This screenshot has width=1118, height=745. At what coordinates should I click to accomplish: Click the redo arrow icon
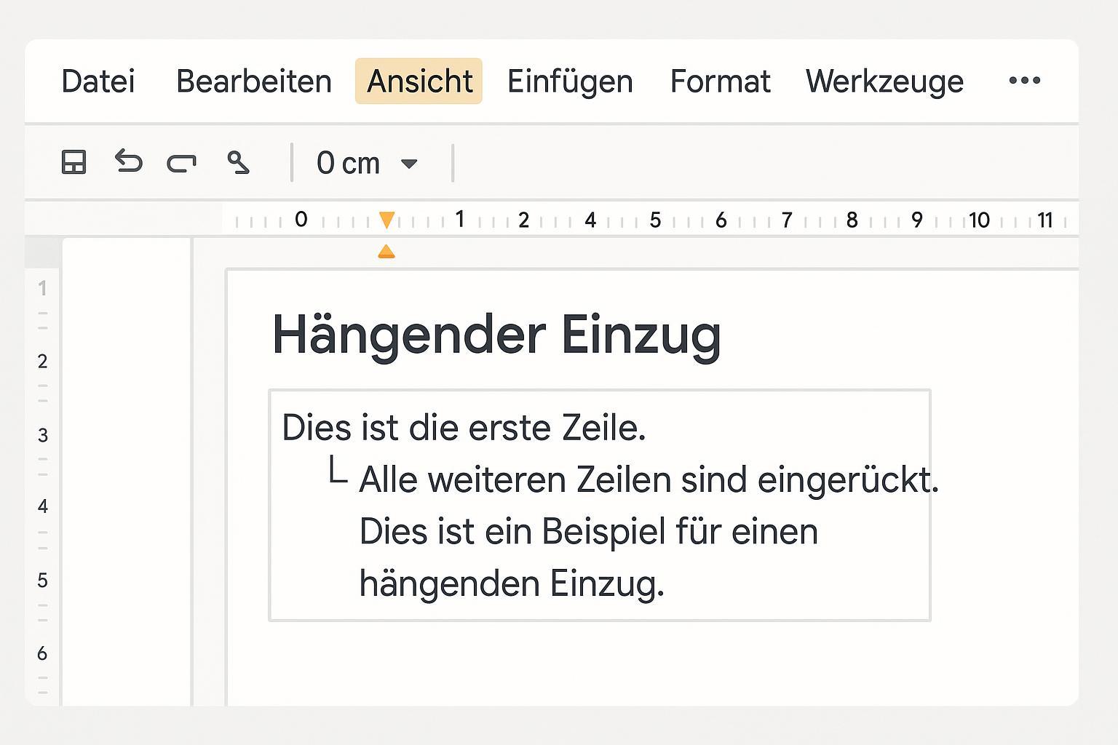click(x=181, y=162)
